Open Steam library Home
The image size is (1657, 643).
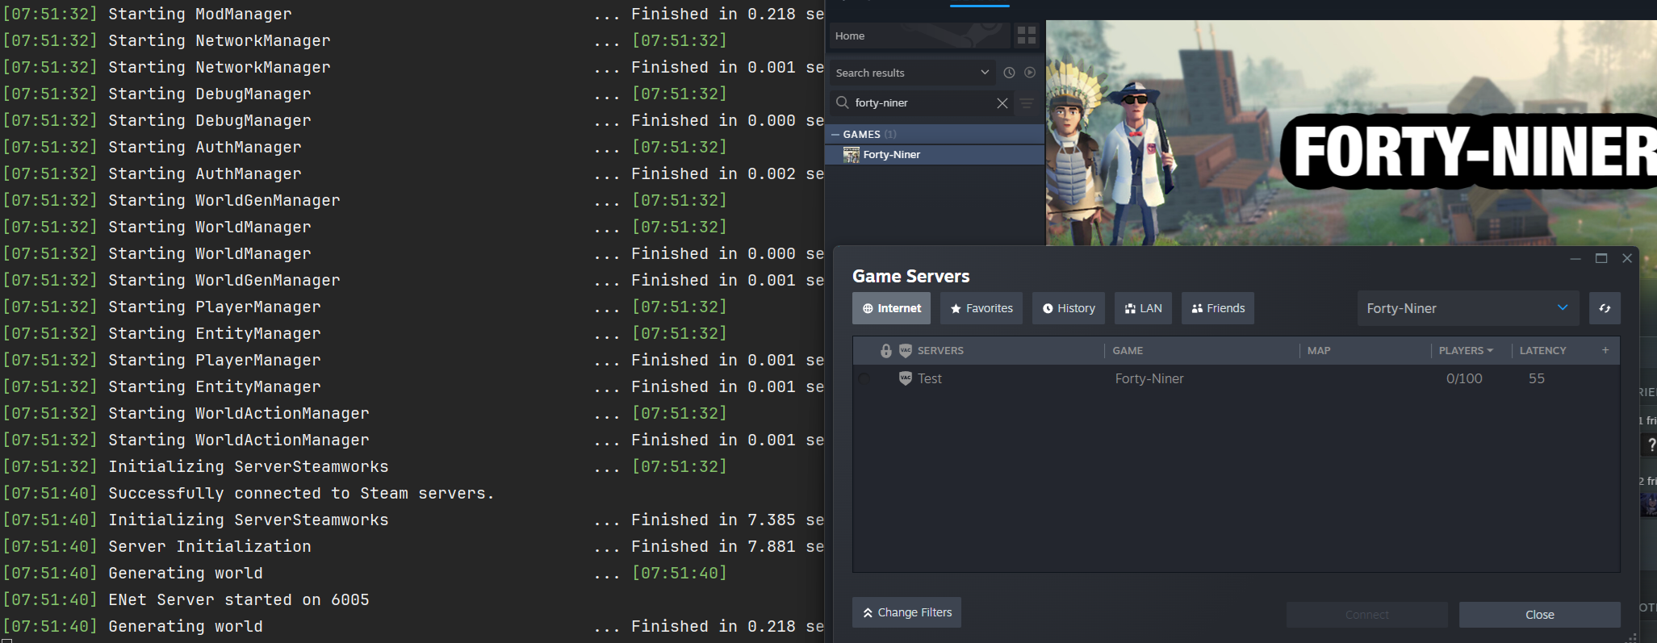pos(920,35)
